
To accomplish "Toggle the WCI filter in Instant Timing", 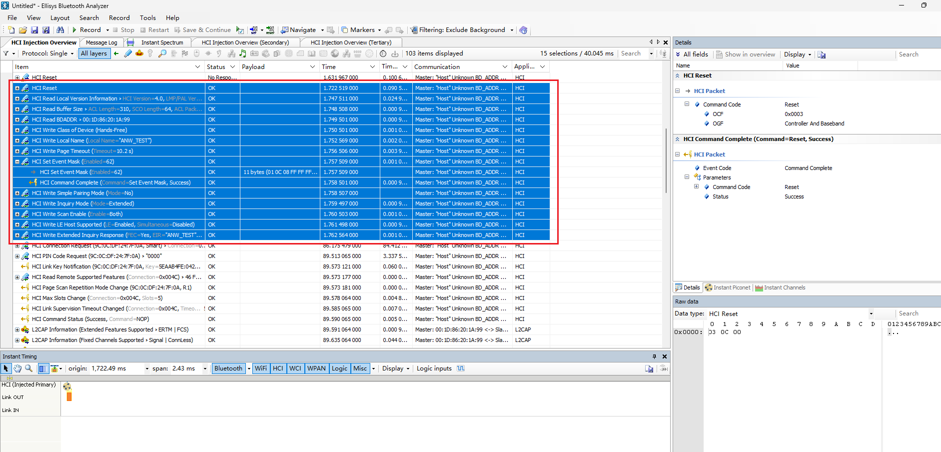I will click(x=295, y=368).
